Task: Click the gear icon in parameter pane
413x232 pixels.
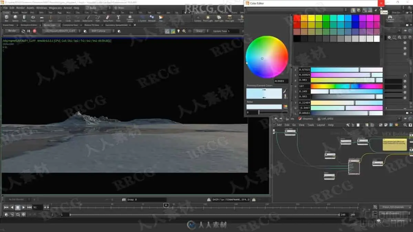Action: pos(389,37)
